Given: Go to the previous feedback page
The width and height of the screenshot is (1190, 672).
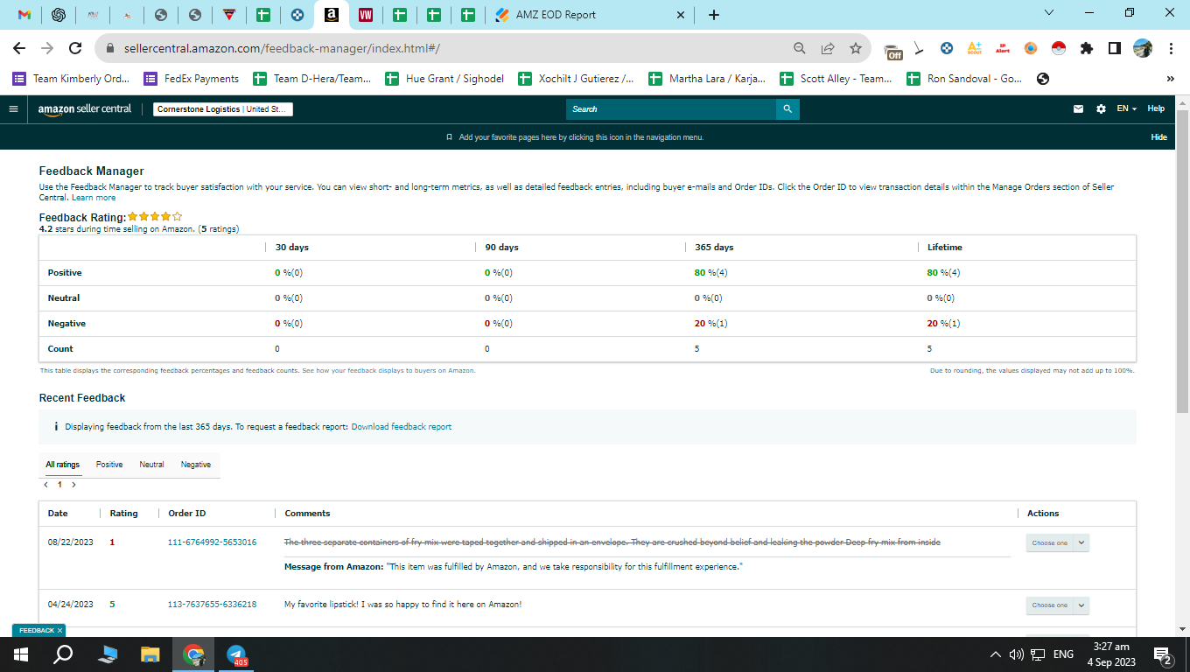Looking at the screenshot, I should (x=45, y=485).
